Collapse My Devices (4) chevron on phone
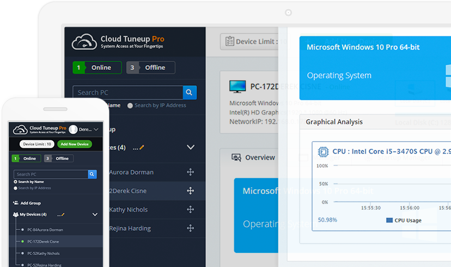The height and width of the screenshot is (267, 451). click(x=95, y=215)
